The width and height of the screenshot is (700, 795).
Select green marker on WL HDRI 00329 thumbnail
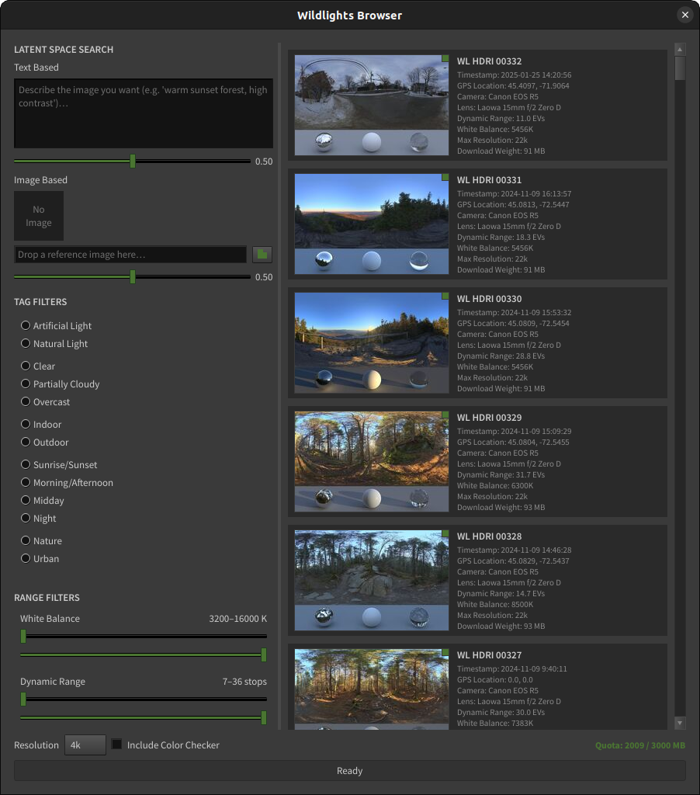pyautogui.click(x=445, y=415)
